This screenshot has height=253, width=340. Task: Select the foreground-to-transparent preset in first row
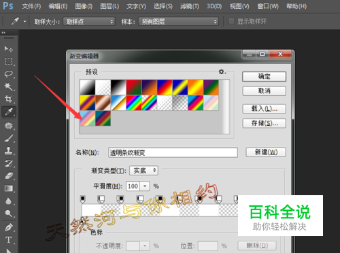pos(103,87)
